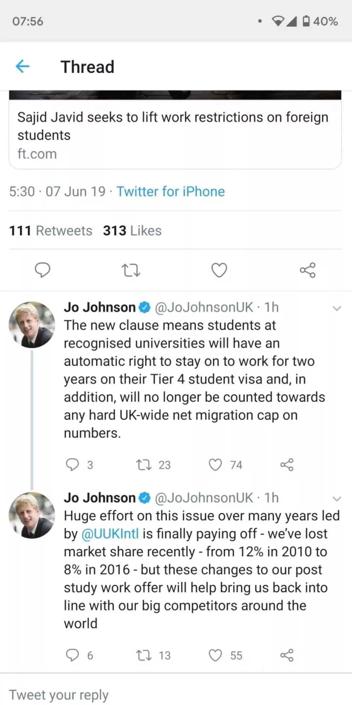352x705 pixels.
Task: Like the tweet with 55 likes
Action: pos(215,655)
